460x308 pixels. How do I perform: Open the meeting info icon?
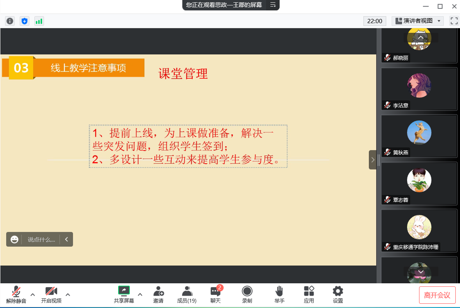(x=10, y=21)
